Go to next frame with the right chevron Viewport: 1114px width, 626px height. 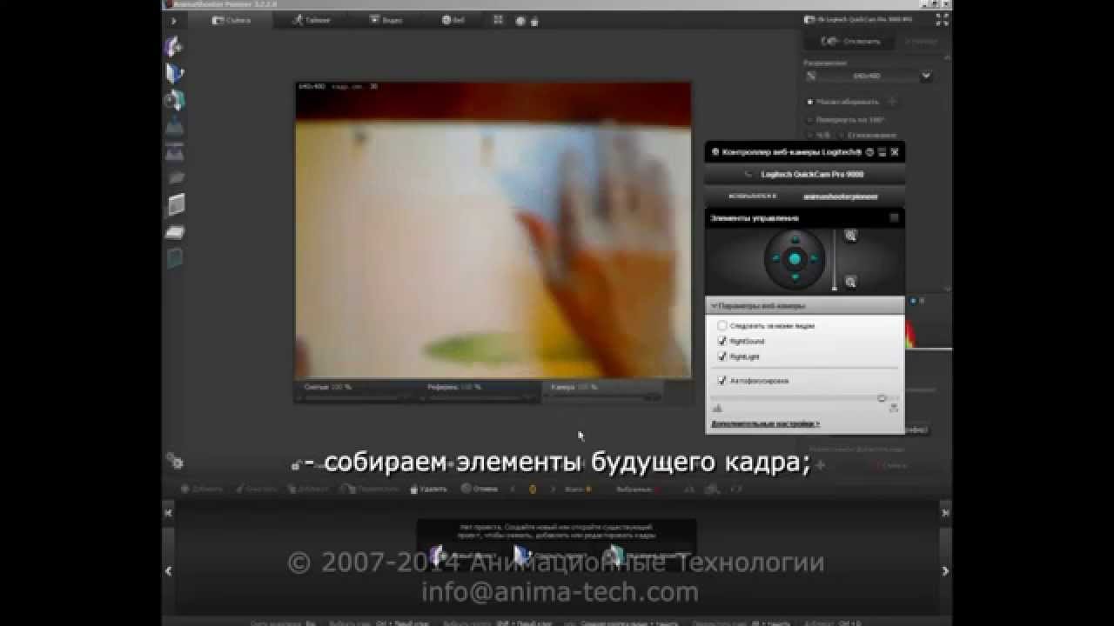(552, 489)
